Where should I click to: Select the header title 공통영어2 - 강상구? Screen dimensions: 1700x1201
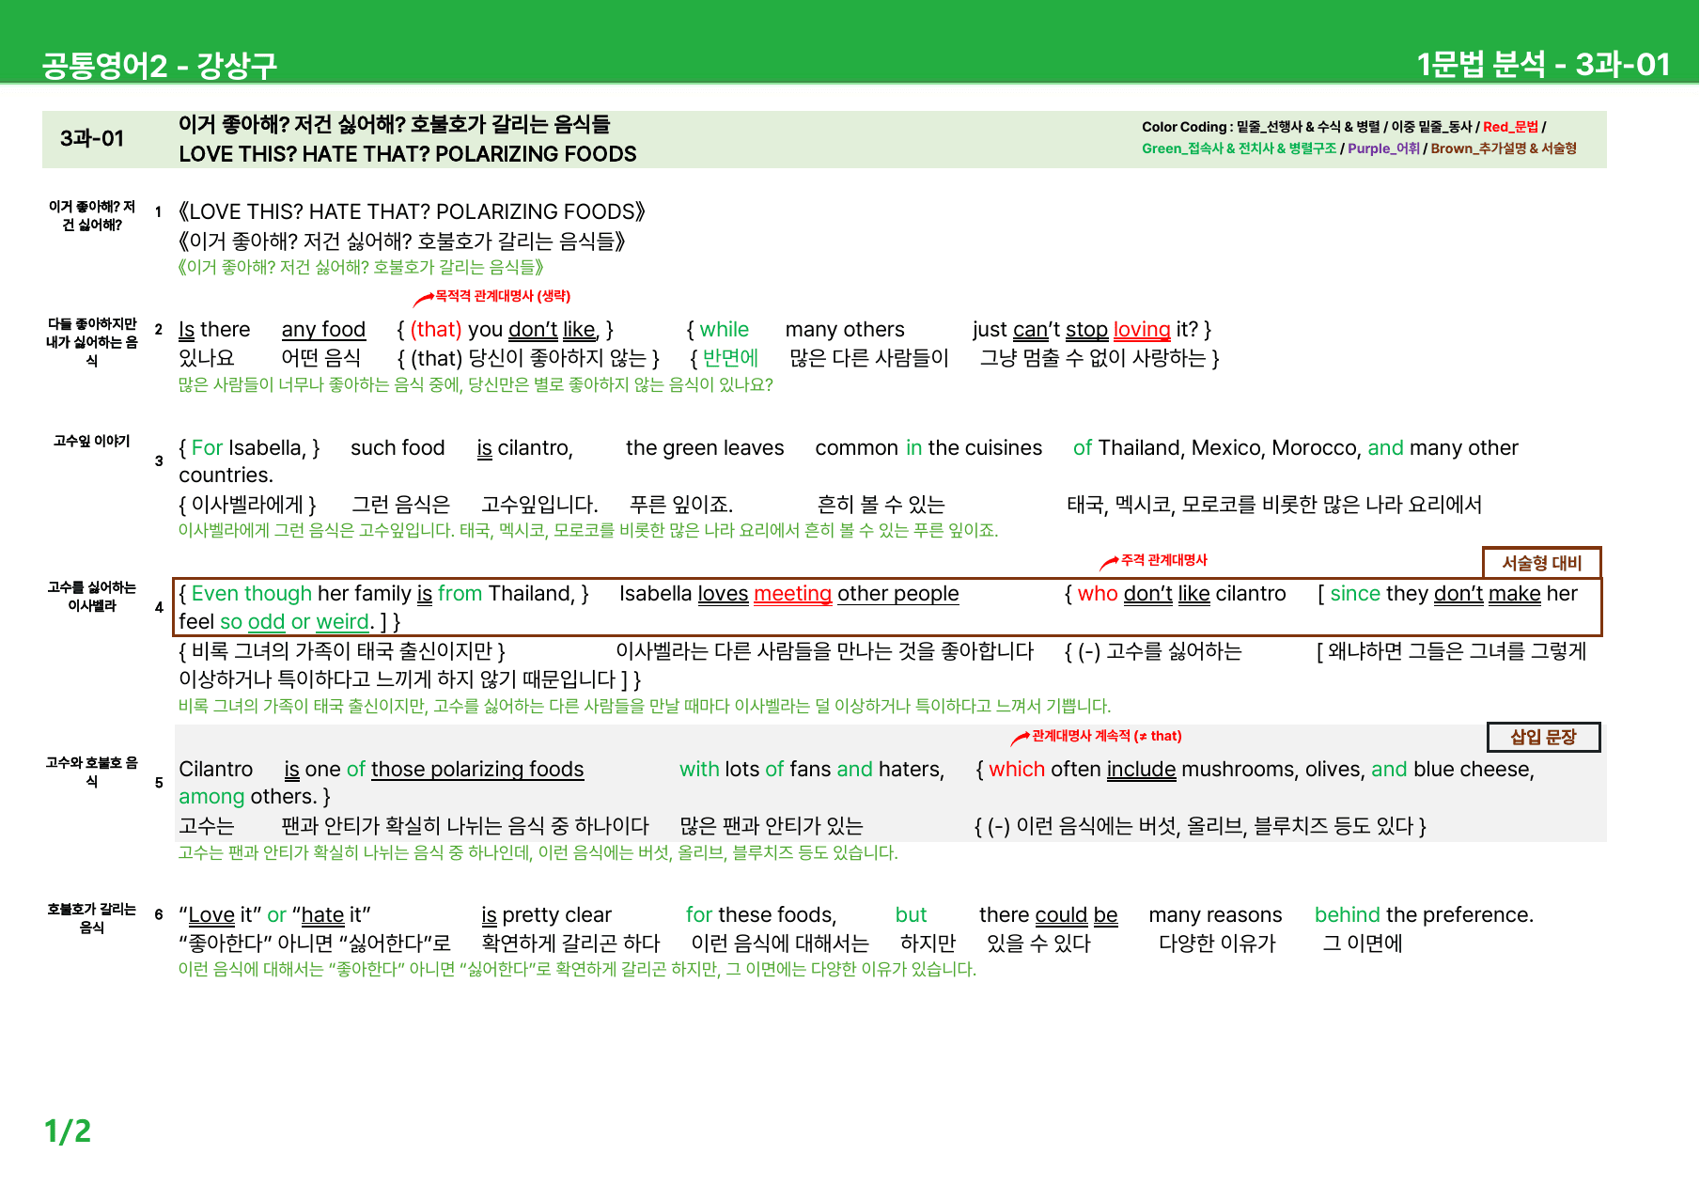click(160, 65)
